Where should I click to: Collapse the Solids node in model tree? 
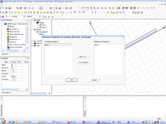click(x=32, y=20)
